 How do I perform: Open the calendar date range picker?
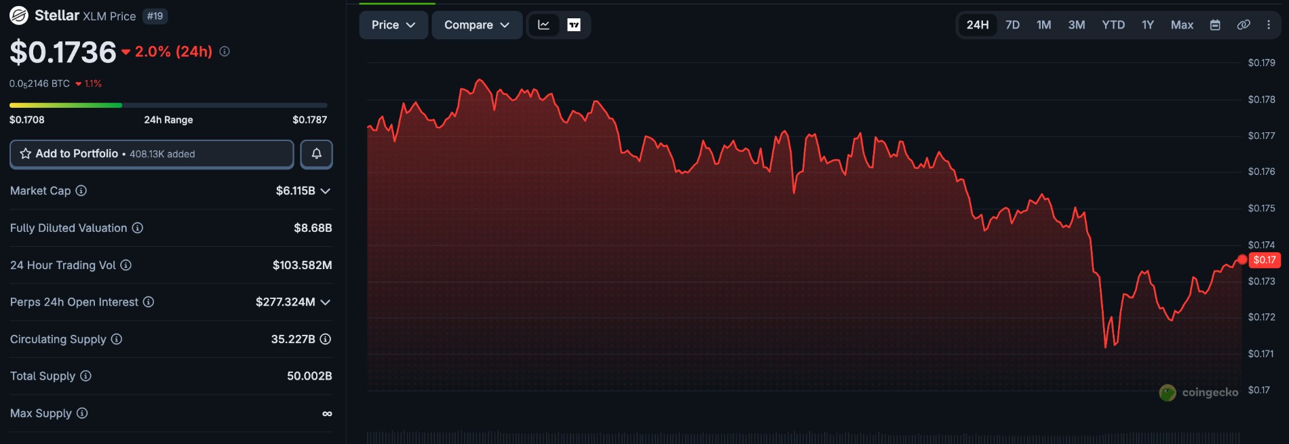[1215, 25]
